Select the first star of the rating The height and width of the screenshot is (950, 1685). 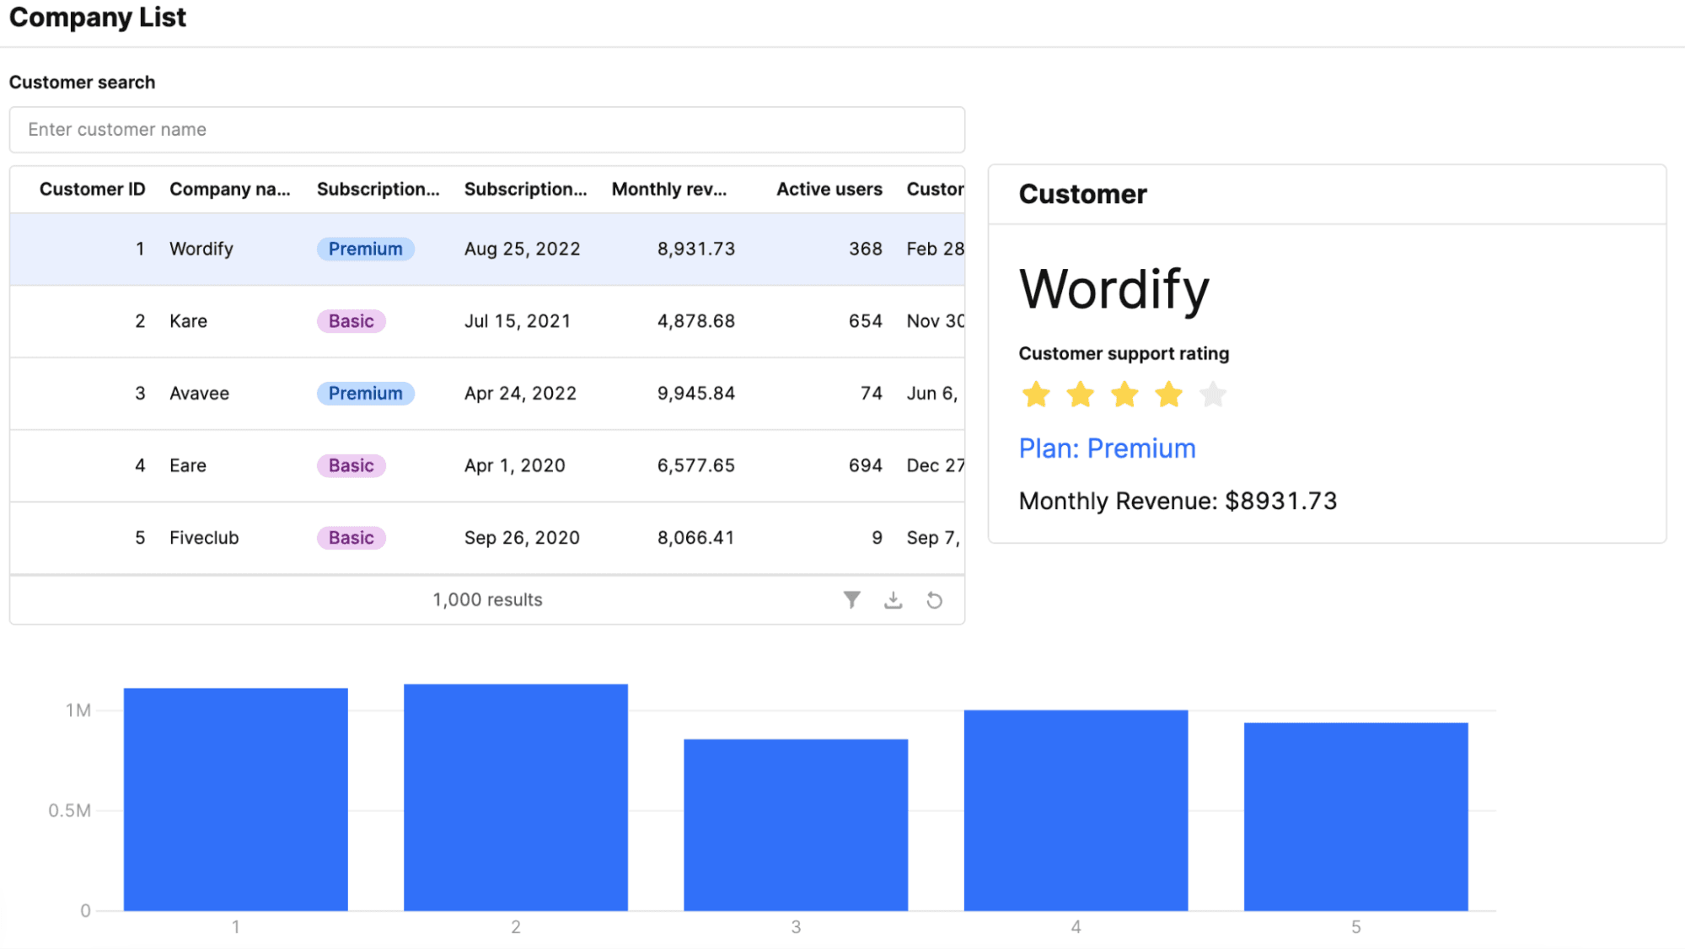pos(1036,394)
